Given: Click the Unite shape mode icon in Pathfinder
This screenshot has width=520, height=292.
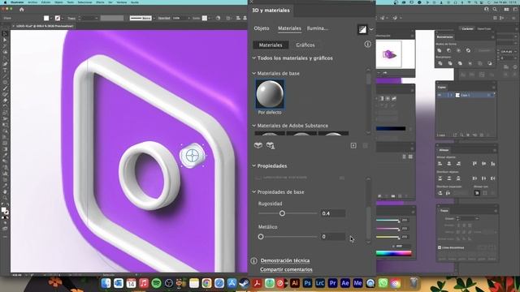Looking at the screenshot, I should click(439, 50).
